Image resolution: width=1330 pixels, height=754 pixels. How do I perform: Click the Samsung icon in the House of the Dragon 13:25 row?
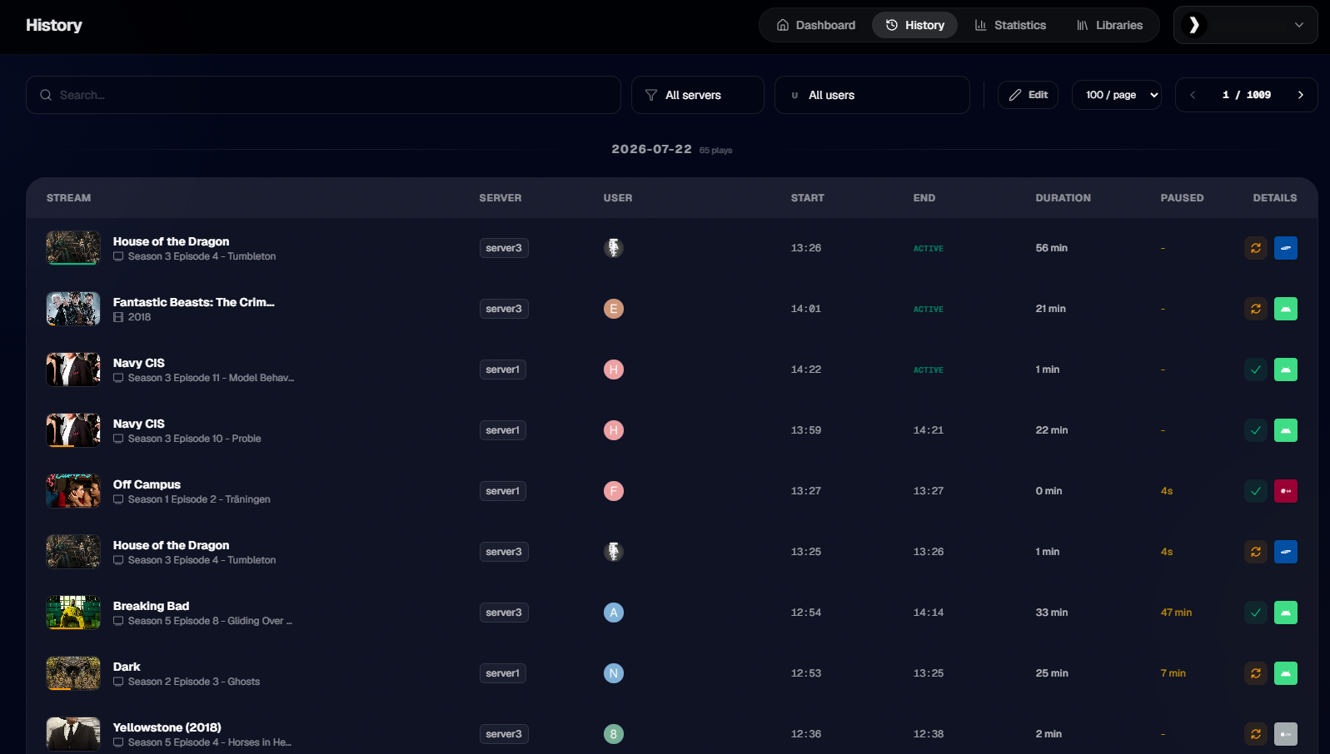tap(1286, 552)
